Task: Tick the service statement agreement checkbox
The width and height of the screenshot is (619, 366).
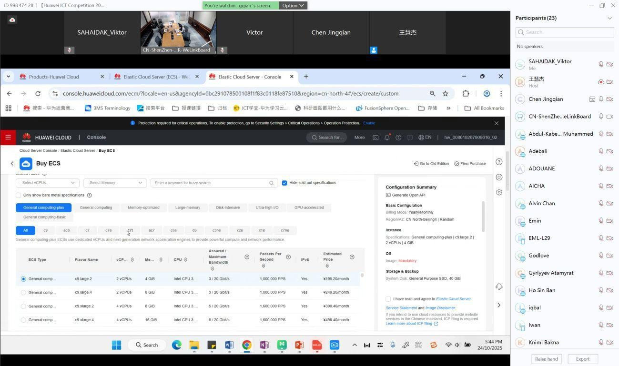Action: (x=388, y=299)
